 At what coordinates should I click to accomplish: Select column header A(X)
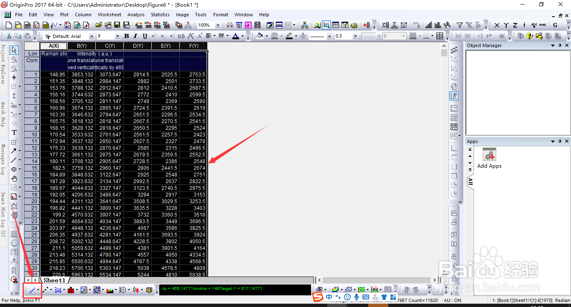(54, 46)
